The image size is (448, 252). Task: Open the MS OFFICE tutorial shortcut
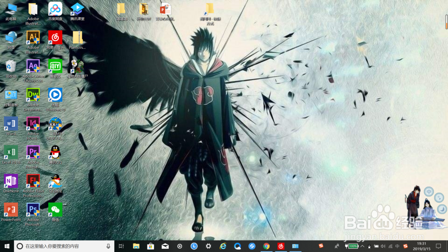[x=55, y=128]
